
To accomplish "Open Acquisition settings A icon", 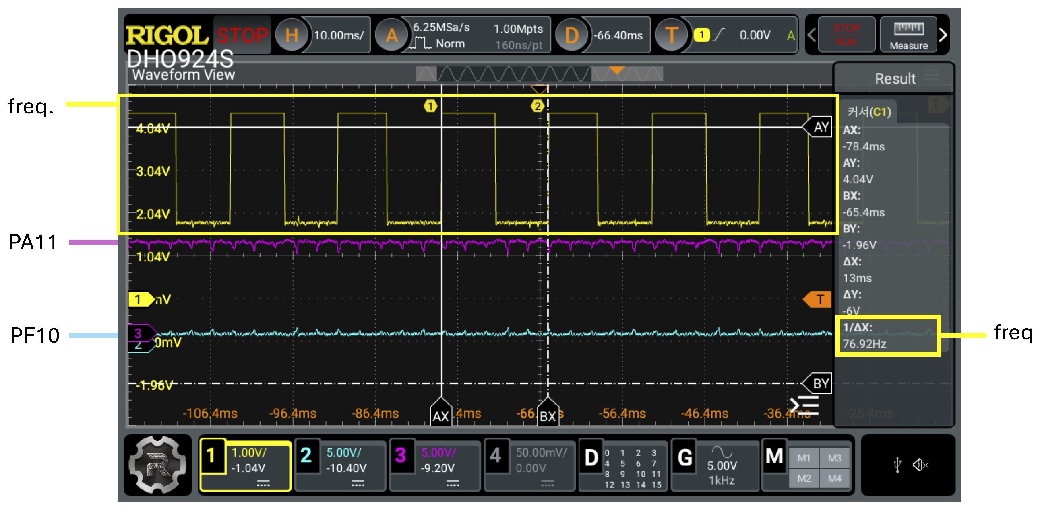I will point(391,35).
